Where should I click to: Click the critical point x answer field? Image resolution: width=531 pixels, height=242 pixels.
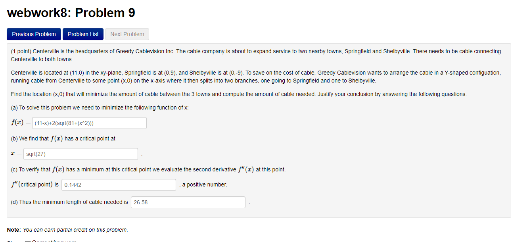tap(81, 154)
